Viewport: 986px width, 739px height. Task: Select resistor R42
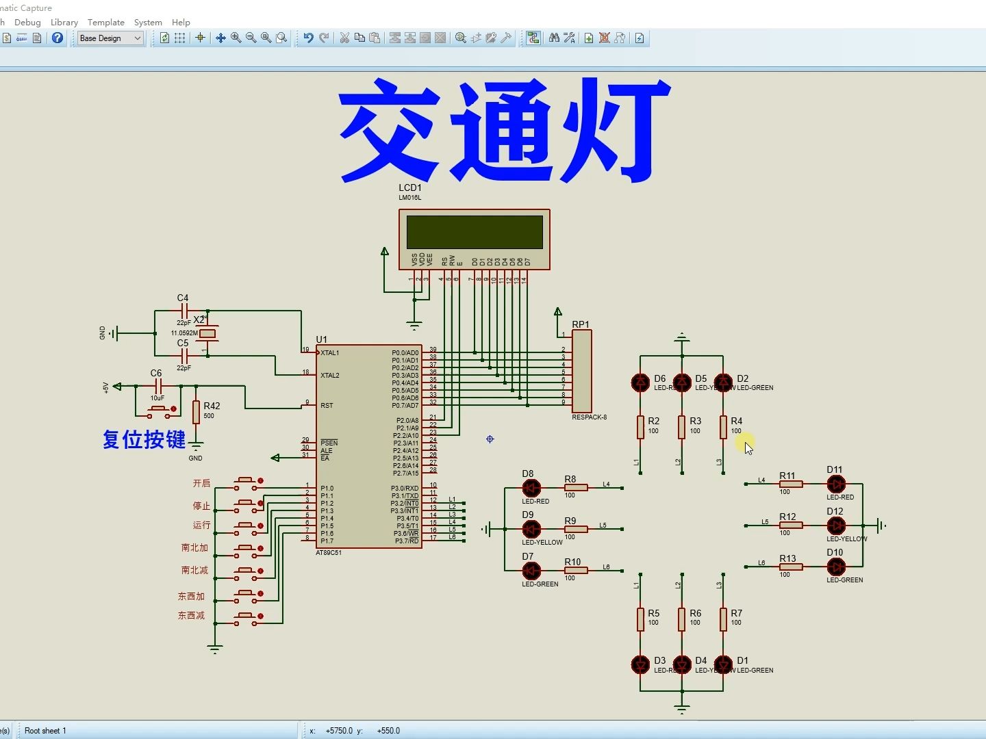point(197,412)
